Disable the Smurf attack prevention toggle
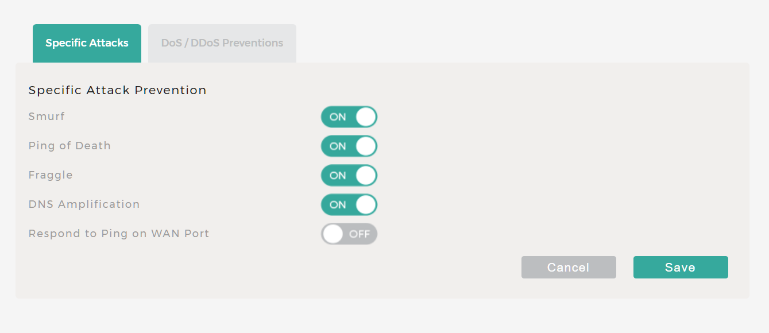769x333 pixels. (349, 117)
